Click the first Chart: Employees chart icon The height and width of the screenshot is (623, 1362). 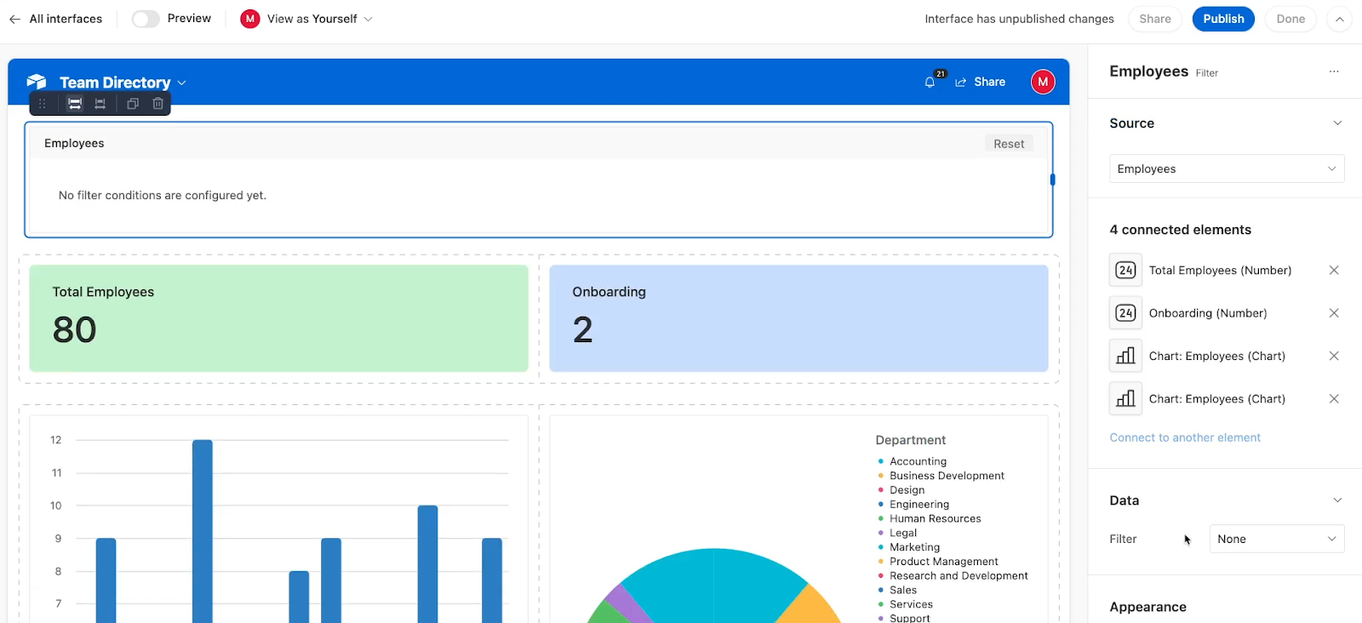[1125, 356]
